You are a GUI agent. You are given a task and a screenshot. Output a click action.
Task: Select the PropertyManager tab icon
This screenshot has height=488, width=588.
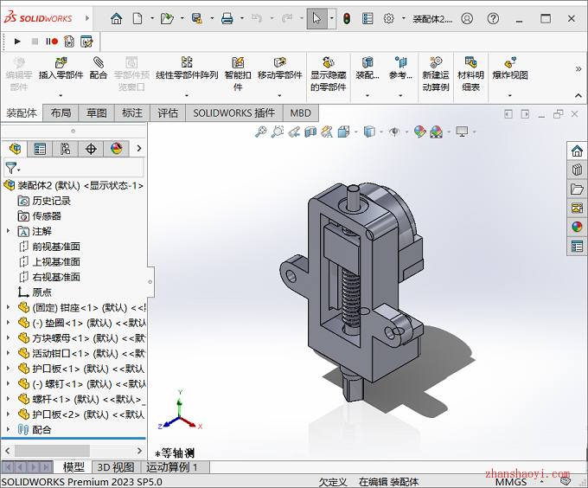coord(40,149)
